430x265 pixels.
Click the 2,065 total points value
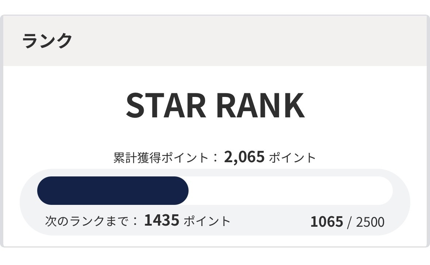[244, 157]
